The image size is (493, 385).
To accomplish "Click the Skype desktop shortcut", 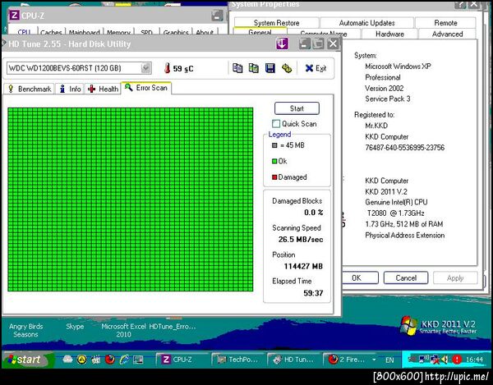I will click(x=75, y=327).
